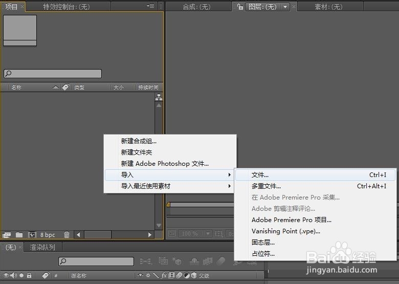
Task: Click the 8 bpc color depth button
Action: tap(48, 235)
